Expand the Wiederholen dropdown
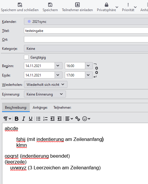 point(46,84)
